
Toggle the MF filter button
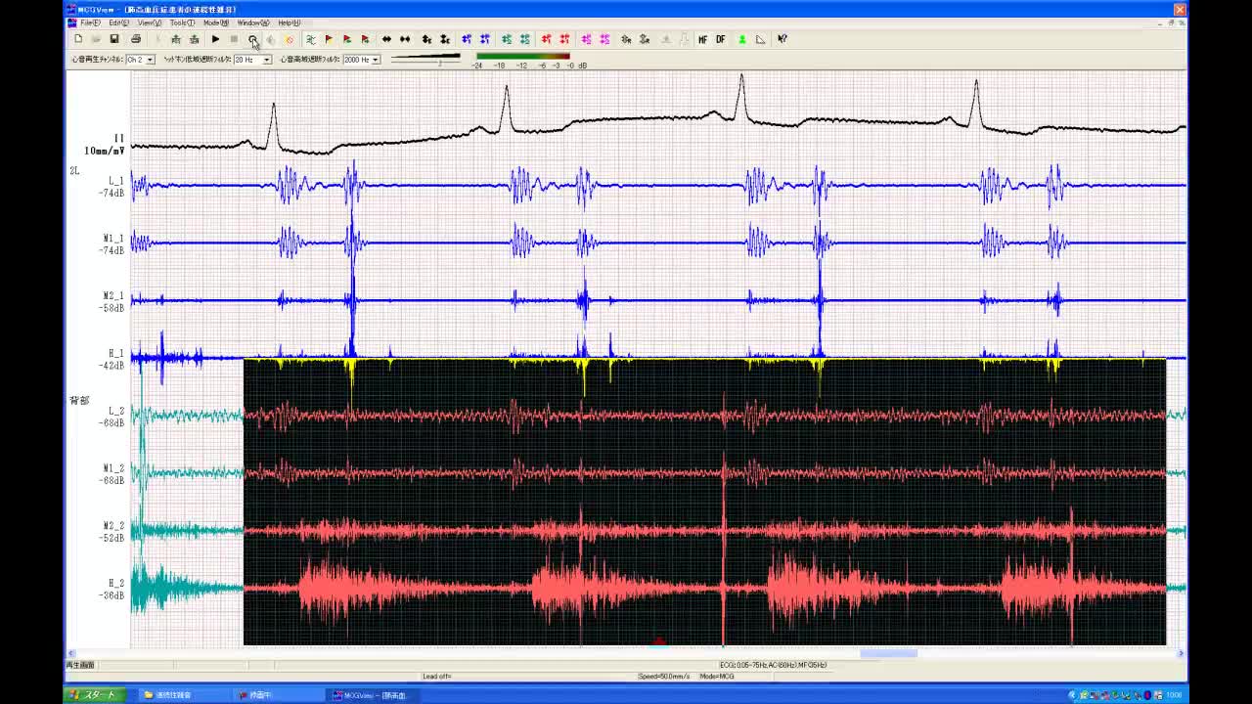pos(702,39)
